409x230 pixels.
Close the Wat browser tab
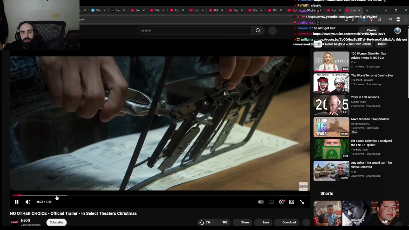click(x=104, y=10)
